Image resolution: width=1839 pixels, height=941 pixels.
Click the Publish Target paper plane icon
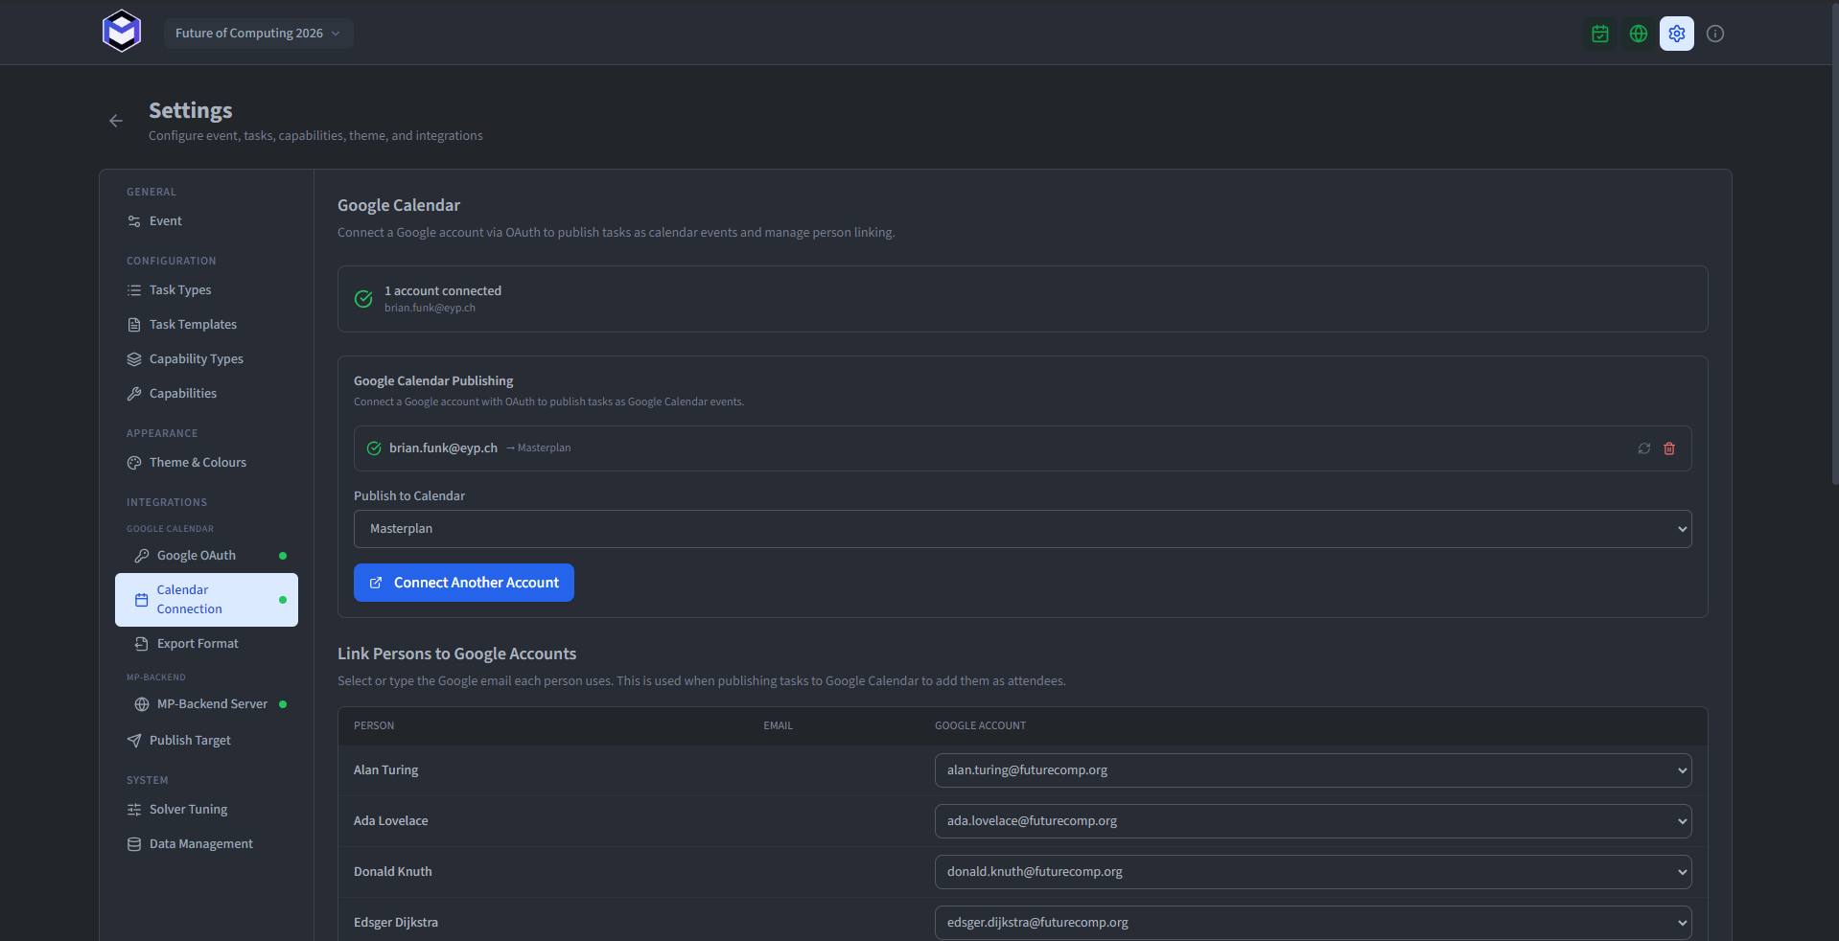(x=134, y=741)
